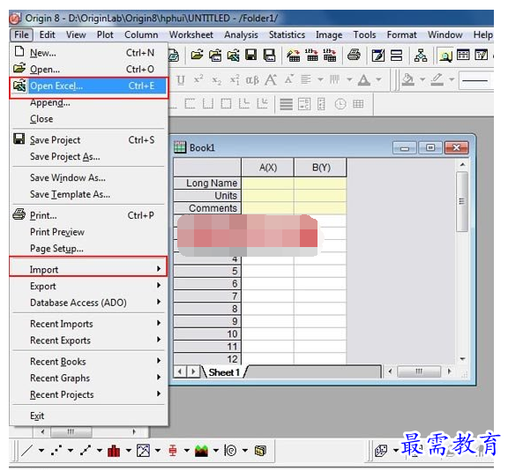The image size is (508, 472).
Task: Click the green Area plot icon
Action: [201, 450]
